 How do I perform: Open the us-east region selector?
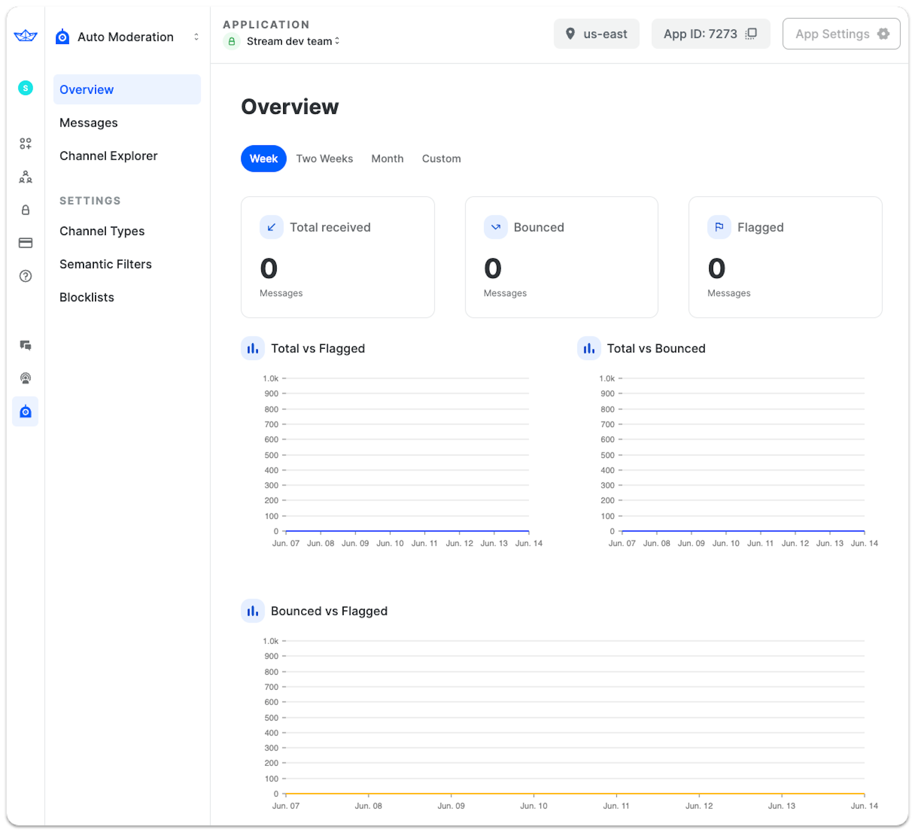tap(596, 34)
